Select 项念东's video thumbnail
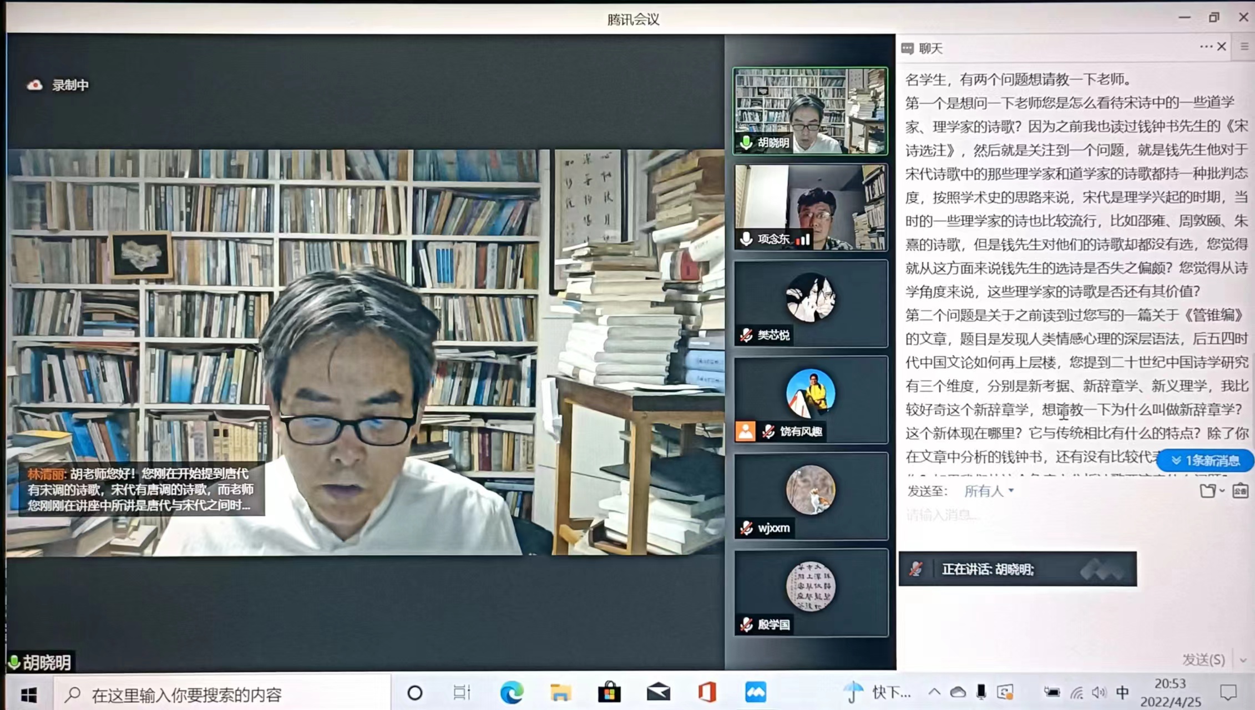The width and height of the screenshot is (1255, 710). [x=810, y=207]
